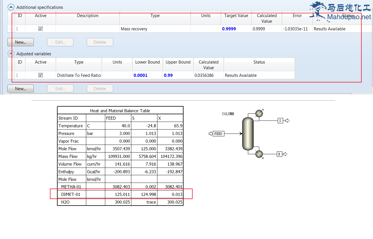Click the DIMET-01 distillate value 124.998
This screenshot has width=373, height=239.
(148, 194)
